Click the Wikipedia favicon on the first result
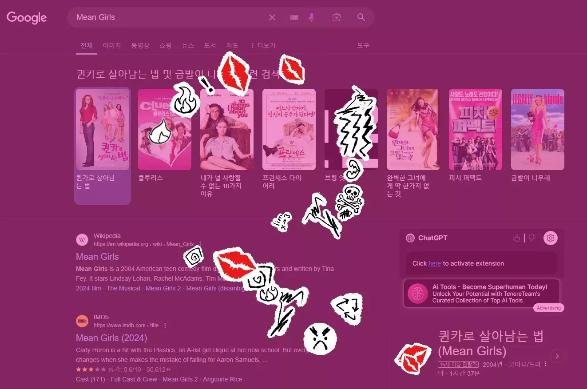Viewport: 587px width, 389px height. [x=82, y=239]
